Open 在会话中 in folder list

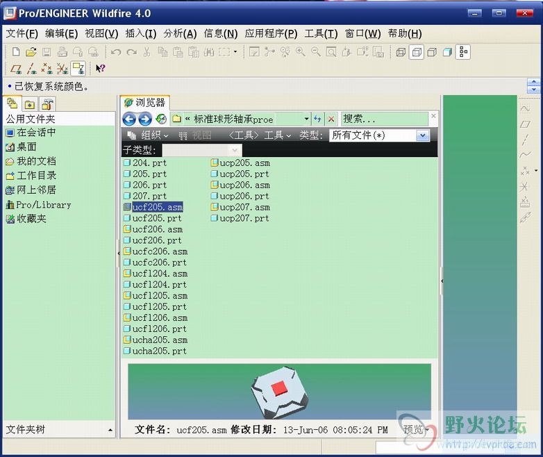[31, 133]
